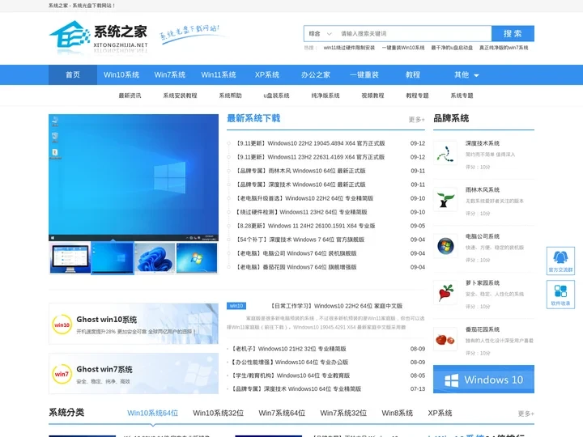
Task: Open the 最新资讯 sub-navigation link
Action: pos(130,95)
